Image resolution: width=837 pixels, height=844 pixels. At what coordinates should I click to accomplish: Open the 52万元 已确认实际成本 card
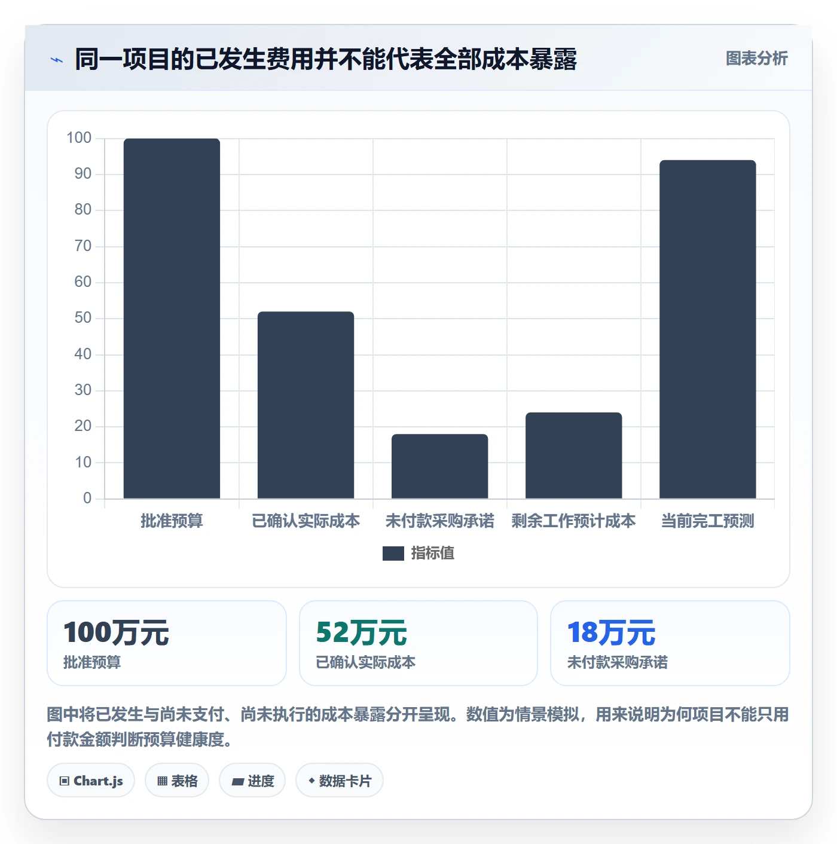click(418, 643)
